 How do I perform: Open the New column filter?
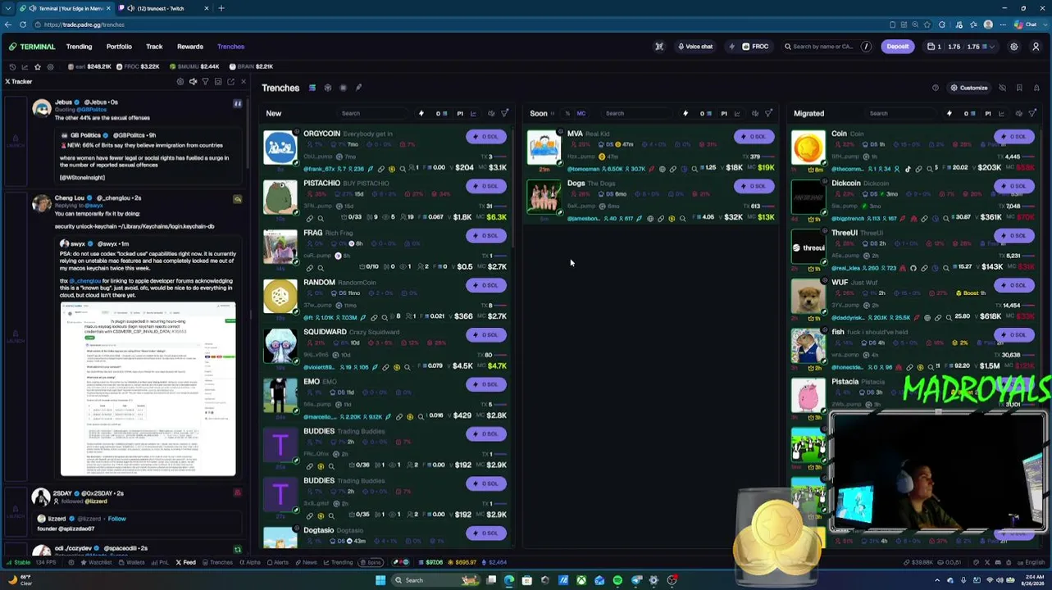(x=505, y=114)
